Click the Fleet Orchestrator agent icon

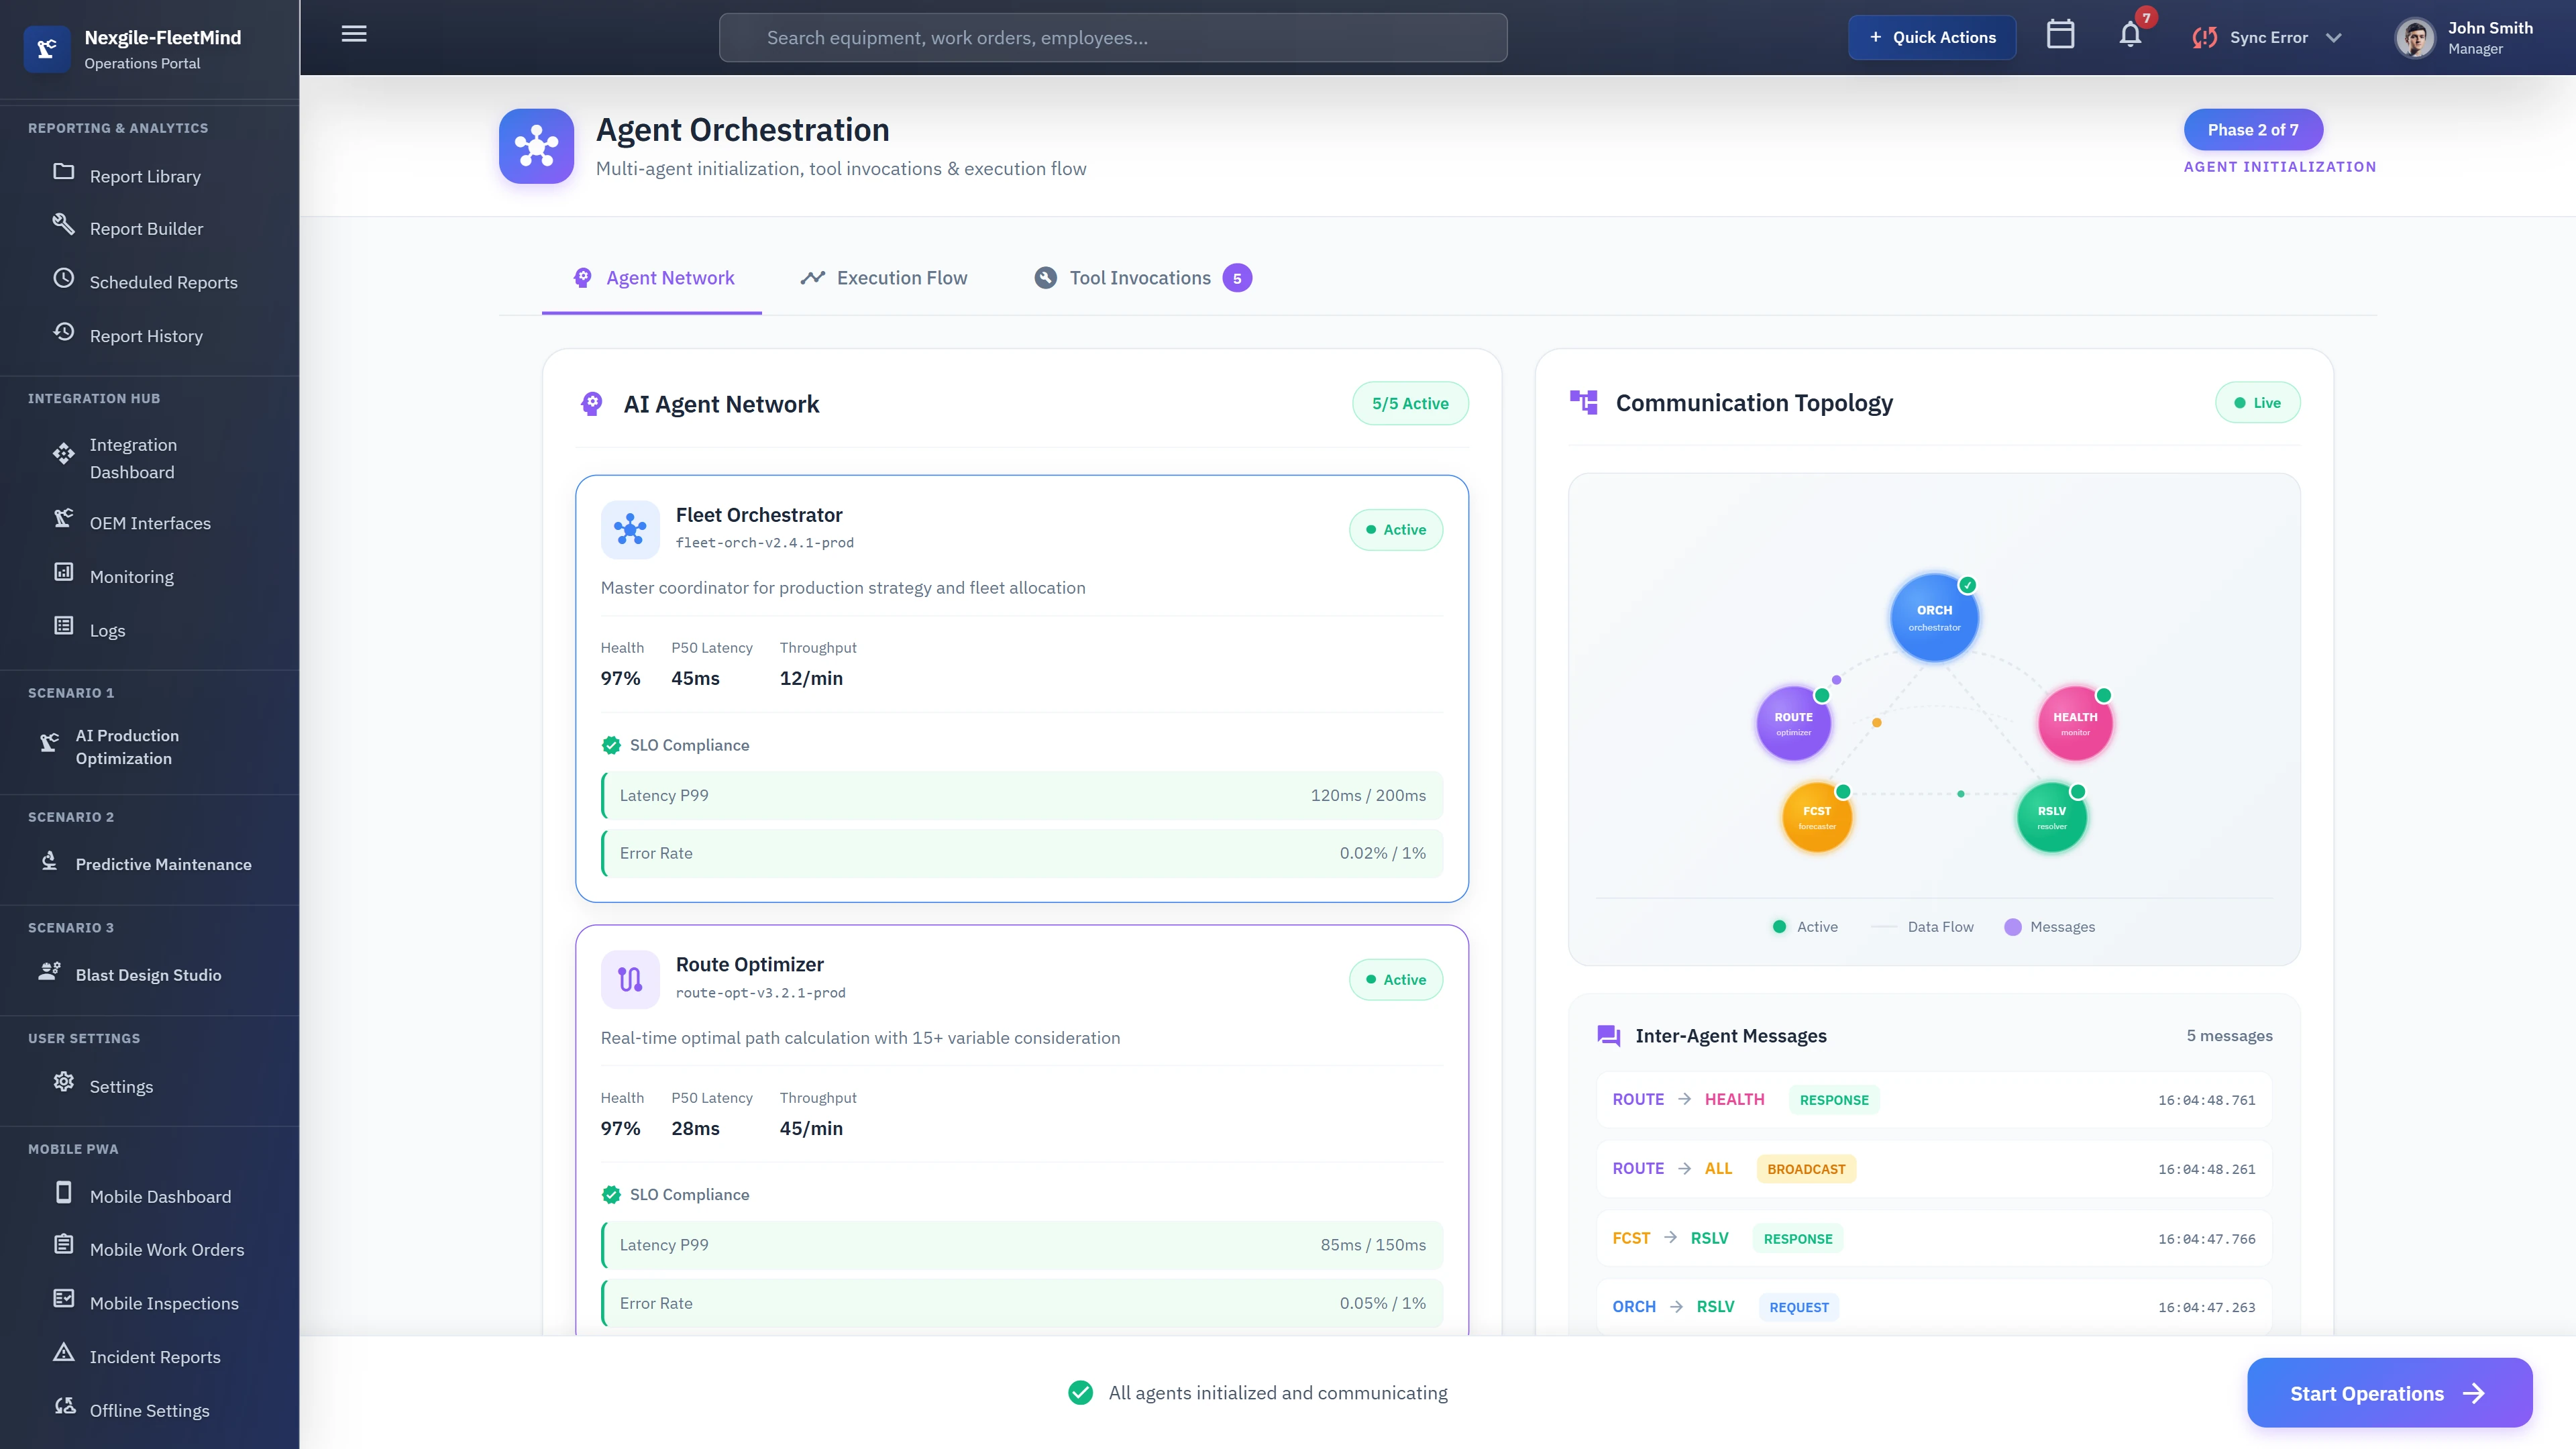630,529
